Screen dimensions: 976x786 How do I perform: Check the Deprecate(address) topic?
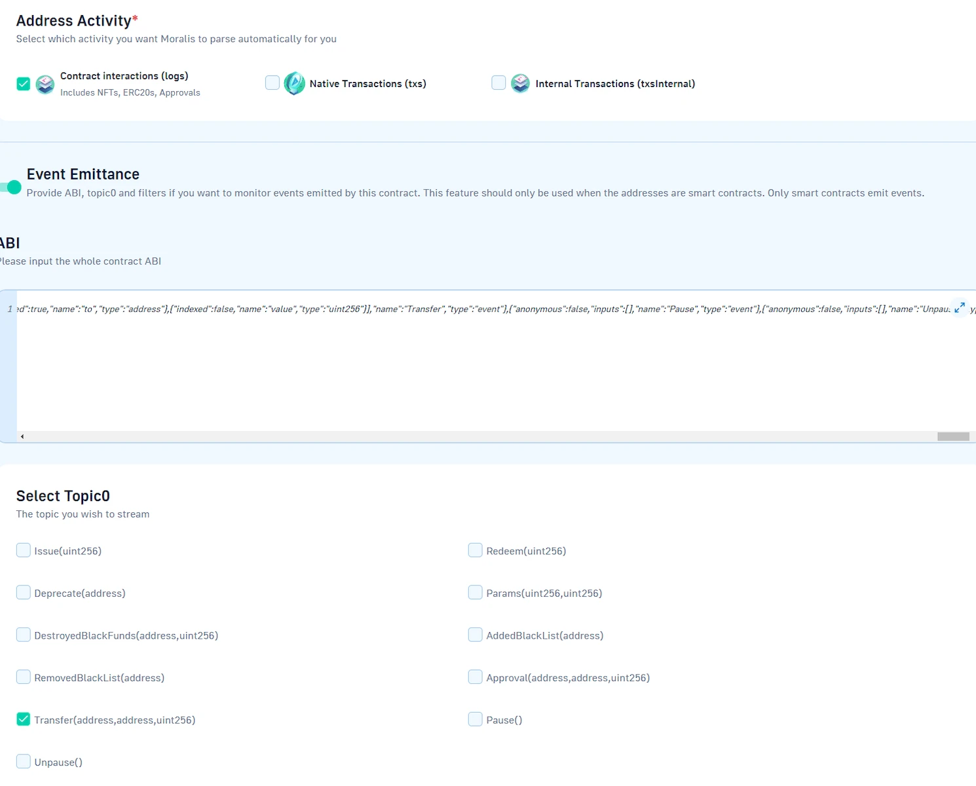click(24, 593)
